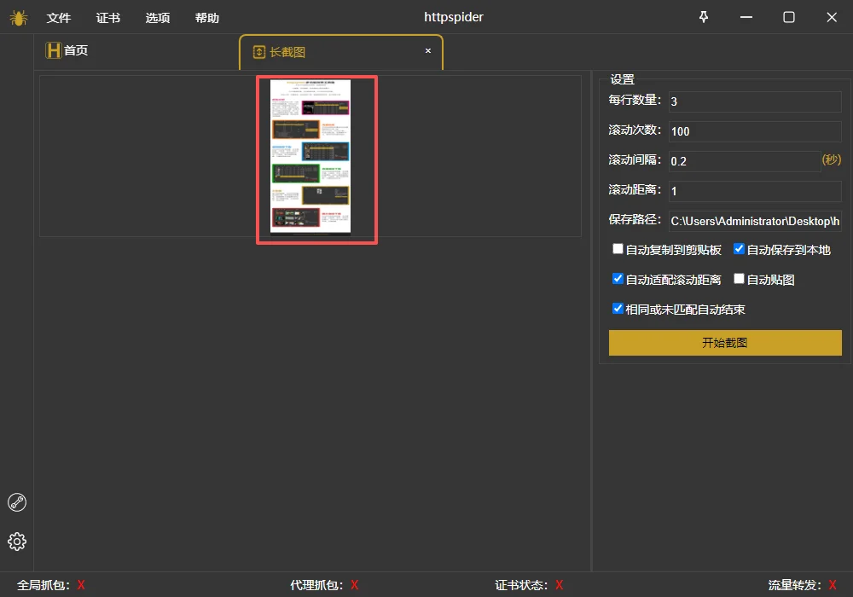Click the 滚动次数 input field
The width and height of the screenshot is (853, 597).
point(755,131)
